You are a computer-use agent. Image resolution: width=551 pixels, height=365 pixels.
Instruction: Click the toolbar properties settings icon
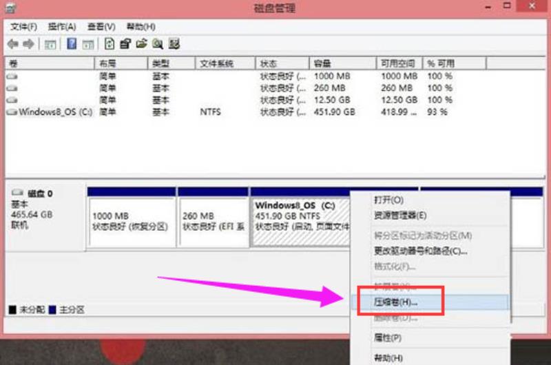coord(125,44)
